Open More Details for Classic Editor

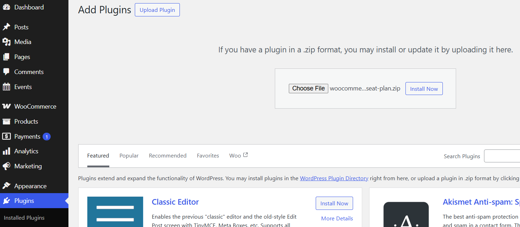(337, 219)
